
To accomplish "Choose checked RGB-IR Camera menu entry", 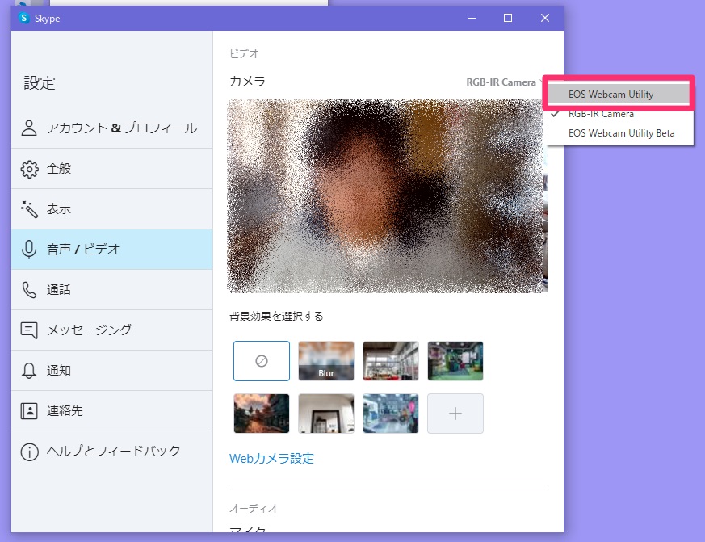I will 620,114.
